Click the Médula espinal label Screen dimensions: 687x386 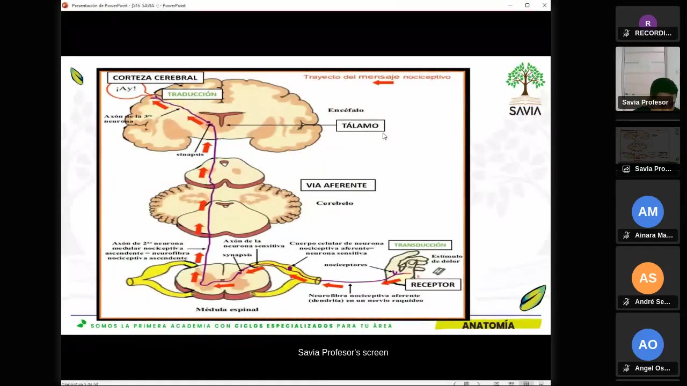227,309
